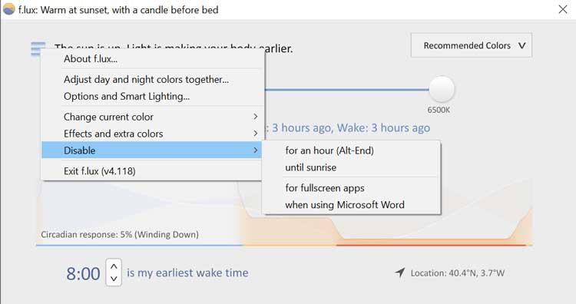Viewport: 576px width, 304px height.
Task: Click the 6500K color temperature slider handle
Action: (442, 89)
